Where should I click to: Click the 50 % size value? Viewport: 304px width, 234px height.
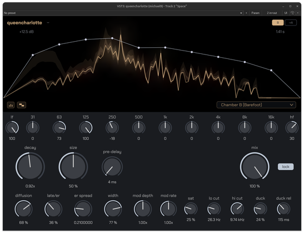click(x=73, y=186)
